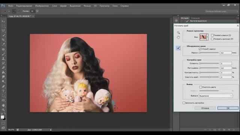Screen dimensions: 240x135
Task: Open the 'Вывод в' output dropdown
Action: point(216,96)
